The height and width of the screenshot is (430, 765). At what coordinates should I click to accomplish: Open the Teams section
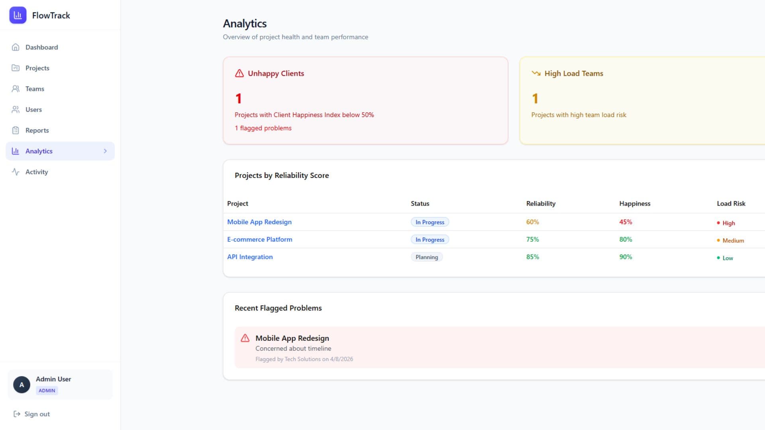point(60,89)
